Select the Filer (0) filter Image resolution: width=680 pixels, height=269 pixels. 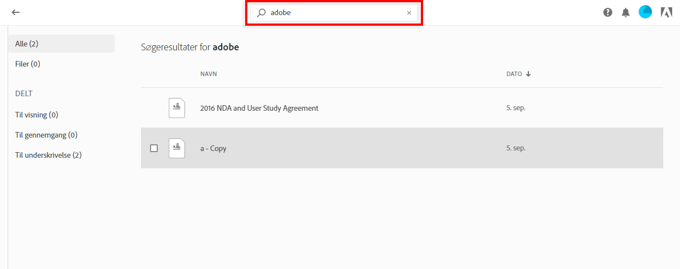28,64
